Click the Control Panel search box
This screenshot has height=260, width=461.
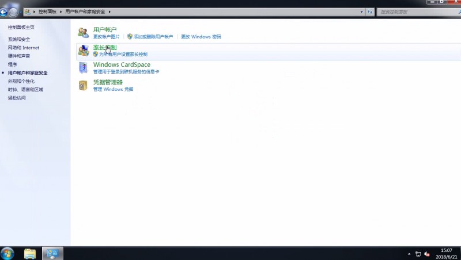[x=419, y=12]
